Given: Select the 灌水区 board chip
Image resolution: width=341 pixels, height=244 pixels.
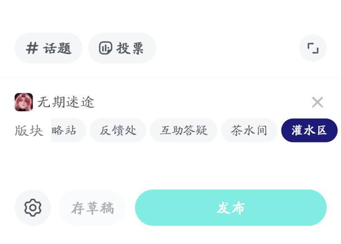Looking at the screenshot, I should (x=309, y=130).
